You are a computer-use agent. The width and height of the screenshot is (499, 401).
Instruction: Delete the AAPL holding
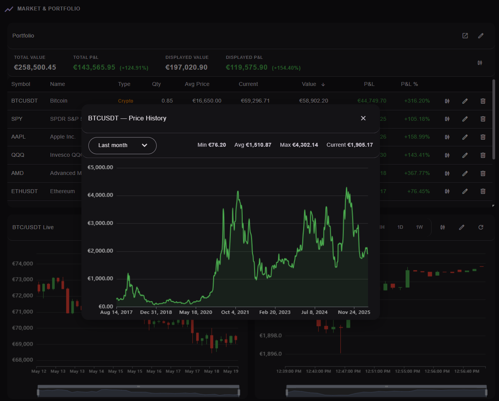coord(483,137)
